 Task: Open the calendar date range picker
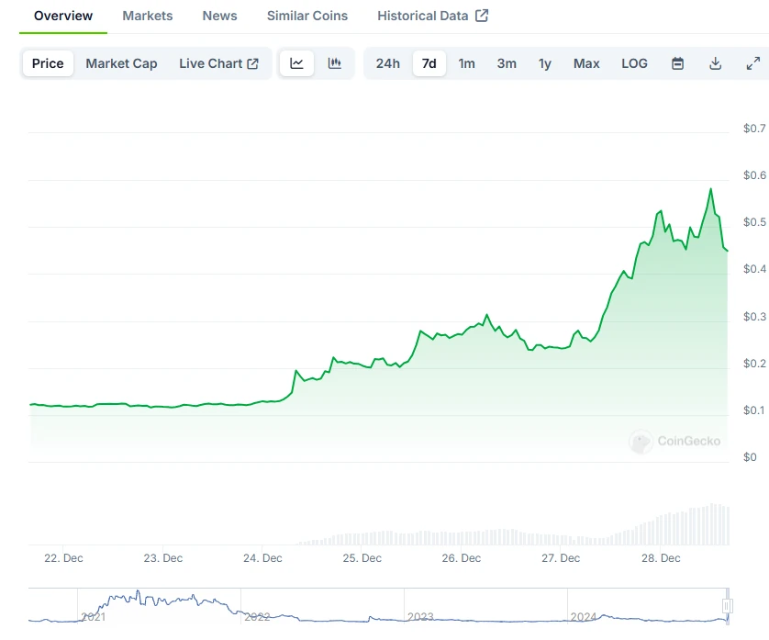coord(677,63)
